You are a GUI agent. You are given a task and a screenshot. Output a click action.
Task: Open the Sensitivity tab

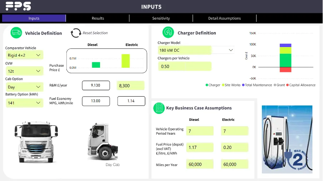[161, 18]
